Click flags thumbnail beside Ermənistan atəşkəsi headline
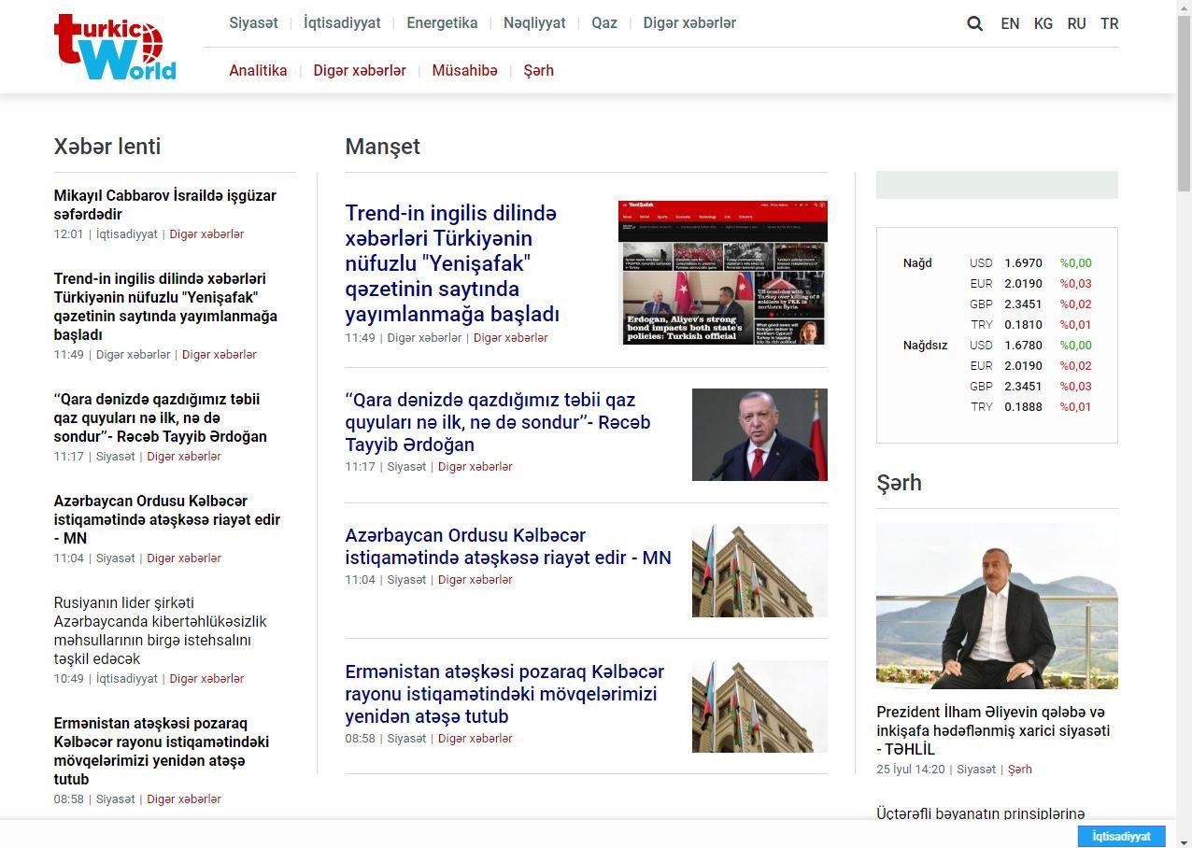This screenshot has height=848, width=1192. pos(759,706)
